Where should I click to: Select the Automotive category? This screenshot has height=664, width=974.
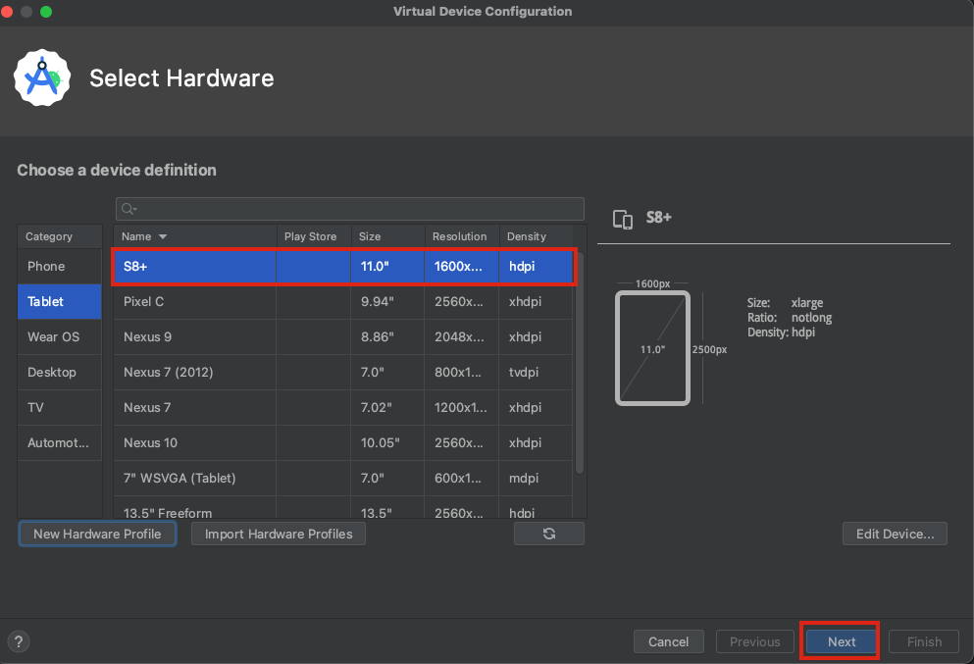(x=60, y=443)
